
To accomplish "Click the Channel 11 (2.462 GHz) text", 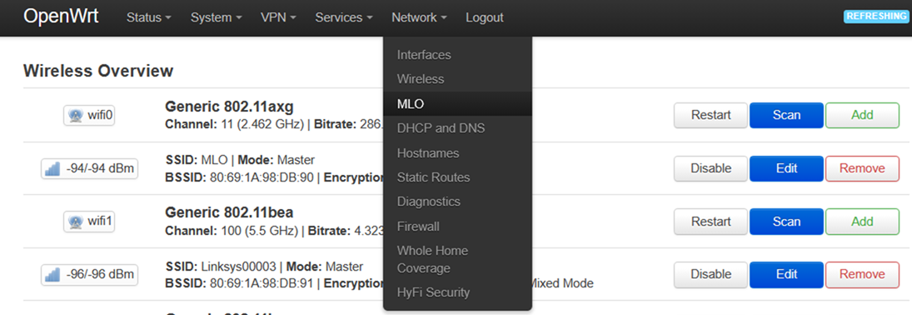I will click(232, 124).
